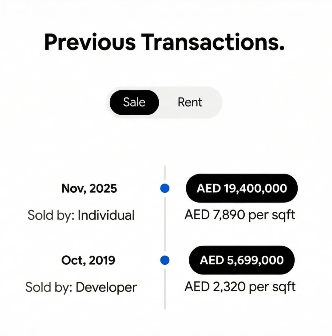
Task: Click the AED 19,400,000 price pill
Action: pos(242,188)
